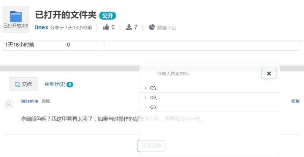Click the 分享于 1天18小时前 share time
Viewport: 304px width, 157px height.
click(x=71, y=28)
